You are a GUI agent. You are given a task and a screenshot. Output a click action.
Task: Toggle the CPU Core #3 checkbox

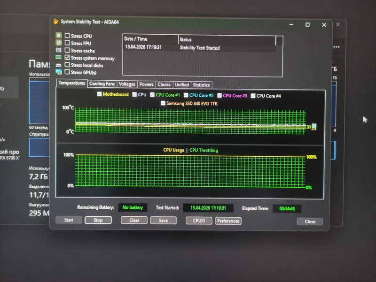[x=219, y=96]
